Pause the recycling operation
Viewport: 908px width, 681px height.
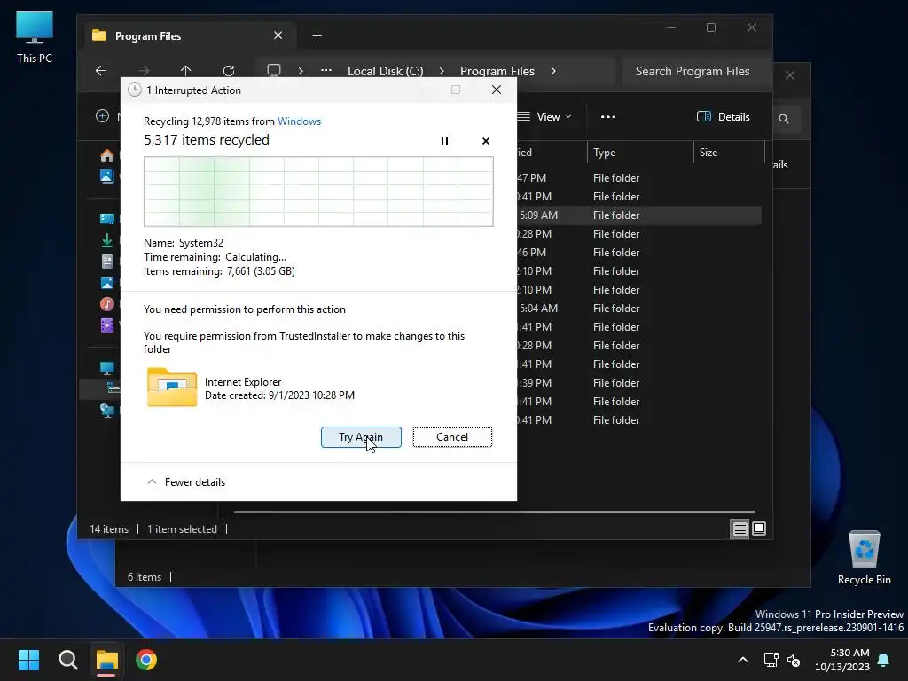pos(445,141)
